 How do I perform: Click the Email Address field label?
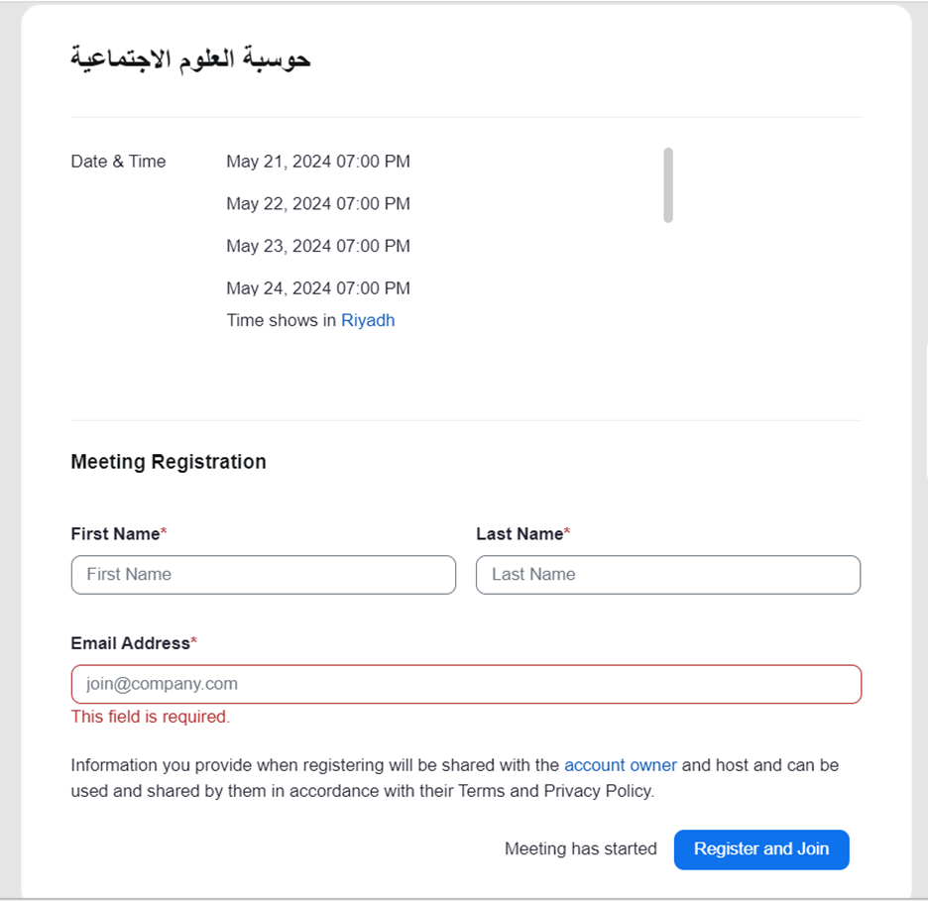(x=130, y=643)
